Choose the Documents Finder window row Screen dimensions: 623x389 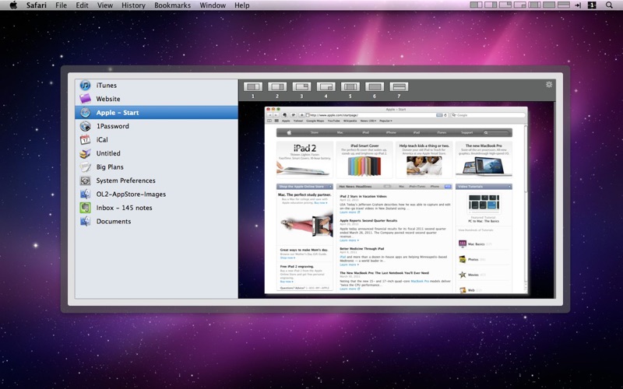point(157,221)
